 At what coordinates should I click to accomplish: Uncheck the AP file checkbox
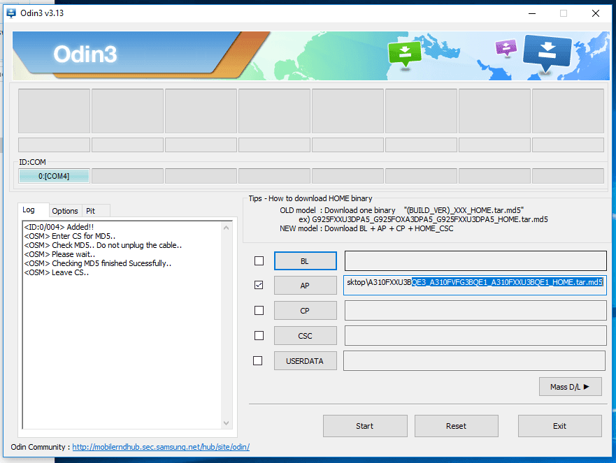point(259,285)
